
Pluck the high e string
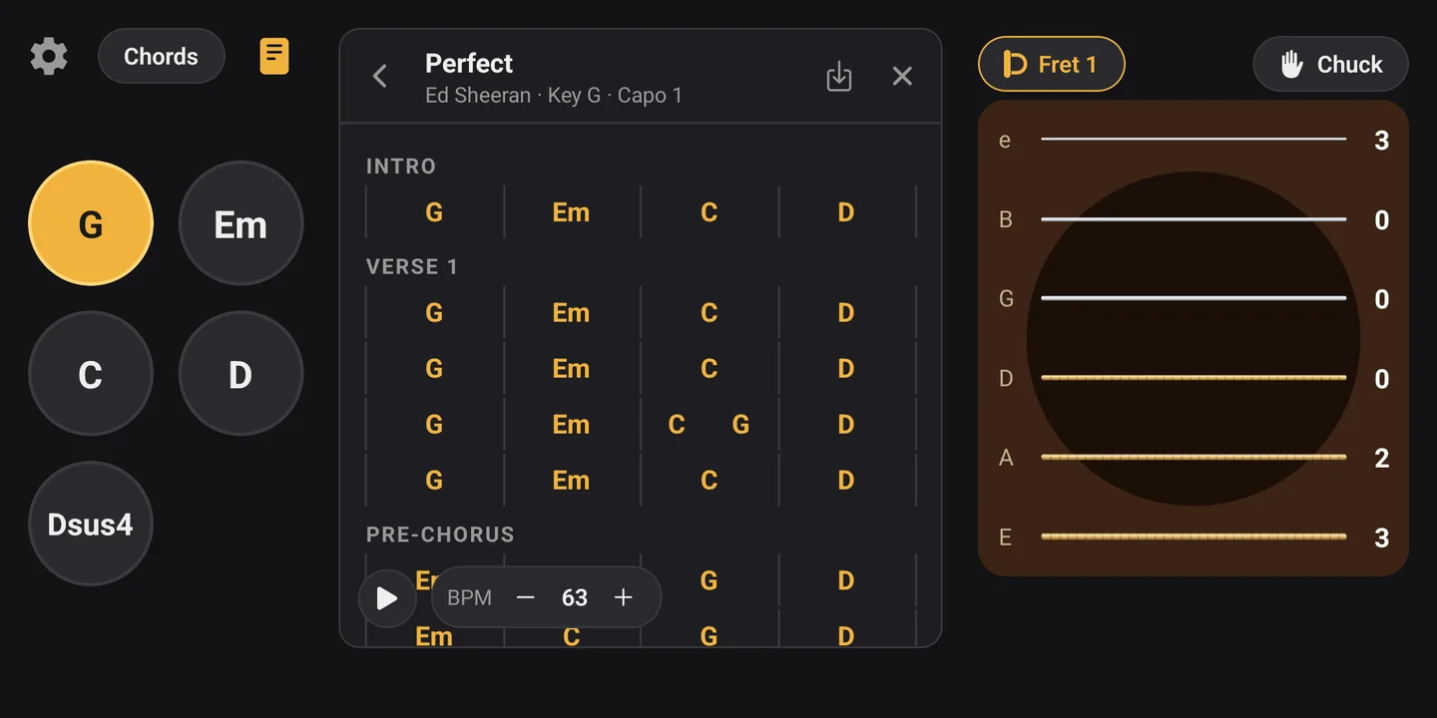pyautogui.click(x=1194, y=139)
